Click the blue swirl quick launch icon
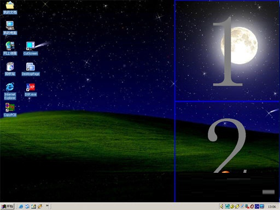280x210 pixels. [x=27, y=207]
